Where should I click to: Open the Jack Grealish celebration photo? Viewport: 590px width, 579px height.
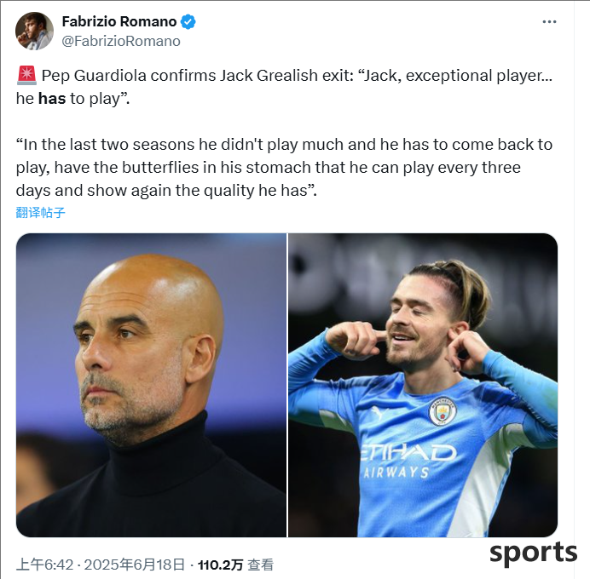[x=423, y=385]
